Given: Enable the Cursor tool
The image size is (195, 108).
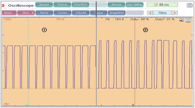Looking at the screenshot, I should click(62, 13).
